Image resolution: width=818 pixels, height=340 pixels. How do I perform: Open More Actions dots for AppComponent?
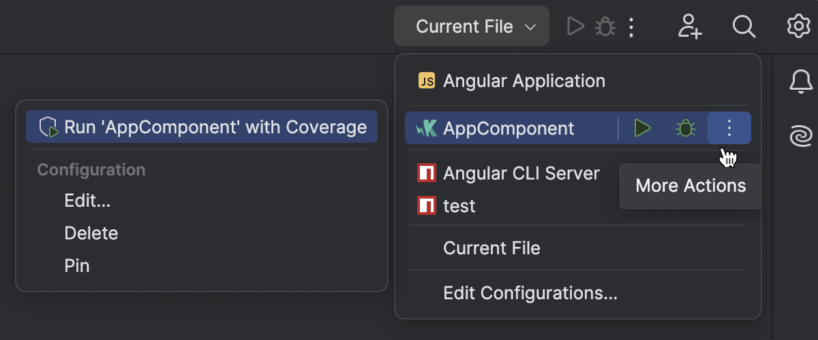729,128
